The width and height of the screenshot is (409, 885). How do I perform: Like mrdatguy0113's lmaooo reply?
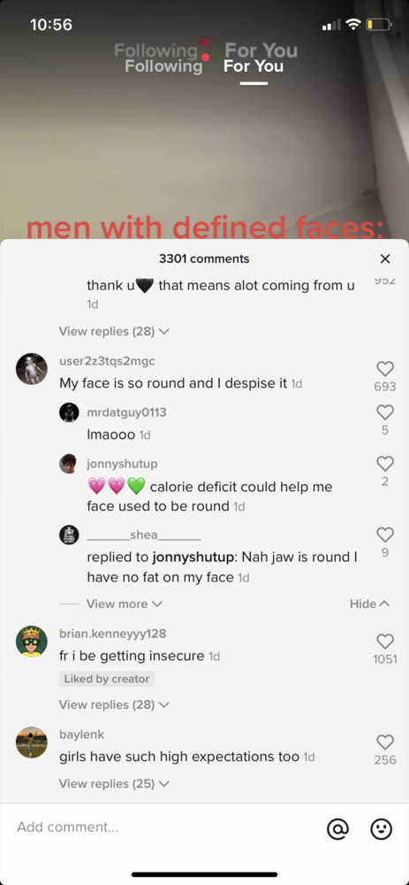click(385, 412)
